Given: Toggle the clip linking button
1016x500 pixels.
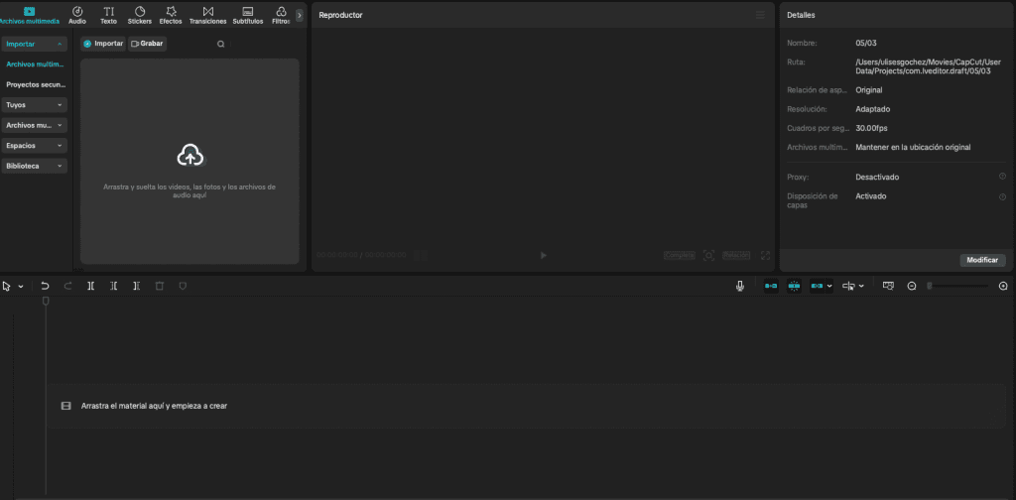Looking at the screenshot, I should tap(818, 286).
